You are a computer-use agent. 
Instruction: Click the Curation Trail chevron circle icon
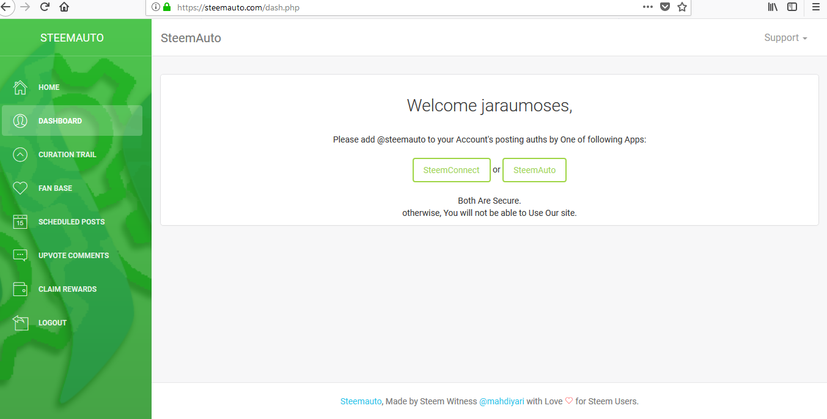(x=20, y=155)
